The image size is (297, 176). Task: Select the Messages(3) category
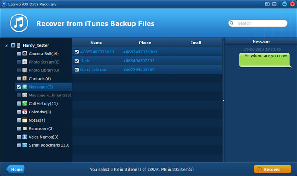[x=41, y=87]
